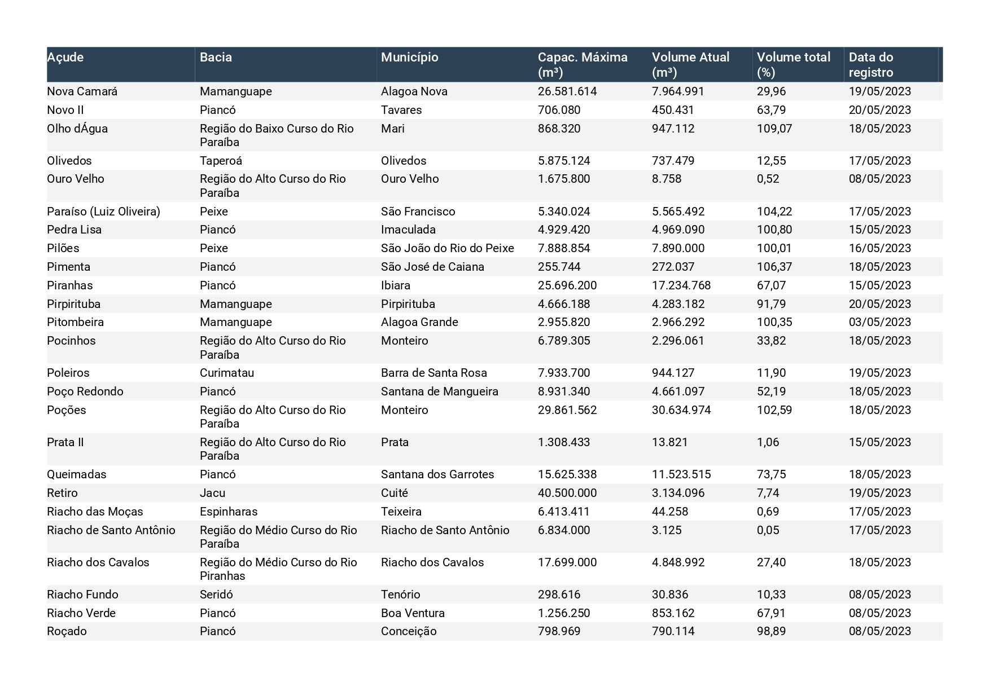
Task: Click the Seridó basin cell
Action: 216,595
